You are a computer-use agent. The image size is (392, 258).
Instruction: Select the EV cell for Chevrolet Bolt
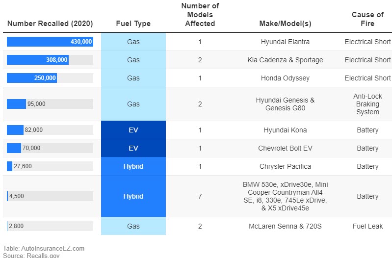(x=133, y=148)
